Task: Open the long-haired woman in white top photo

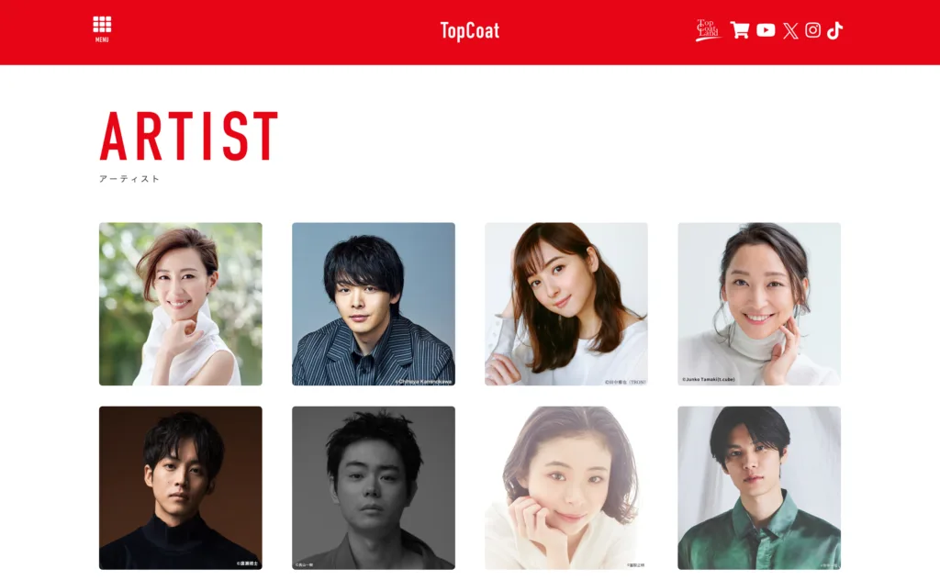Action: [x=566, y=304]
